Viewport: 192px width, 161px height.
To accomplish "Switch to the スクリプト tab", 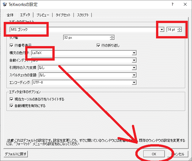I will point(83,15).
